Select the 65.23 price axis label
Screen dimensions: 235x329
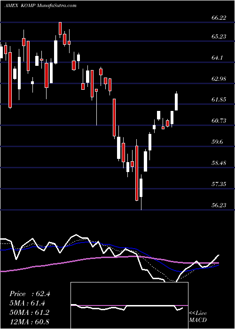coord(219,37)
